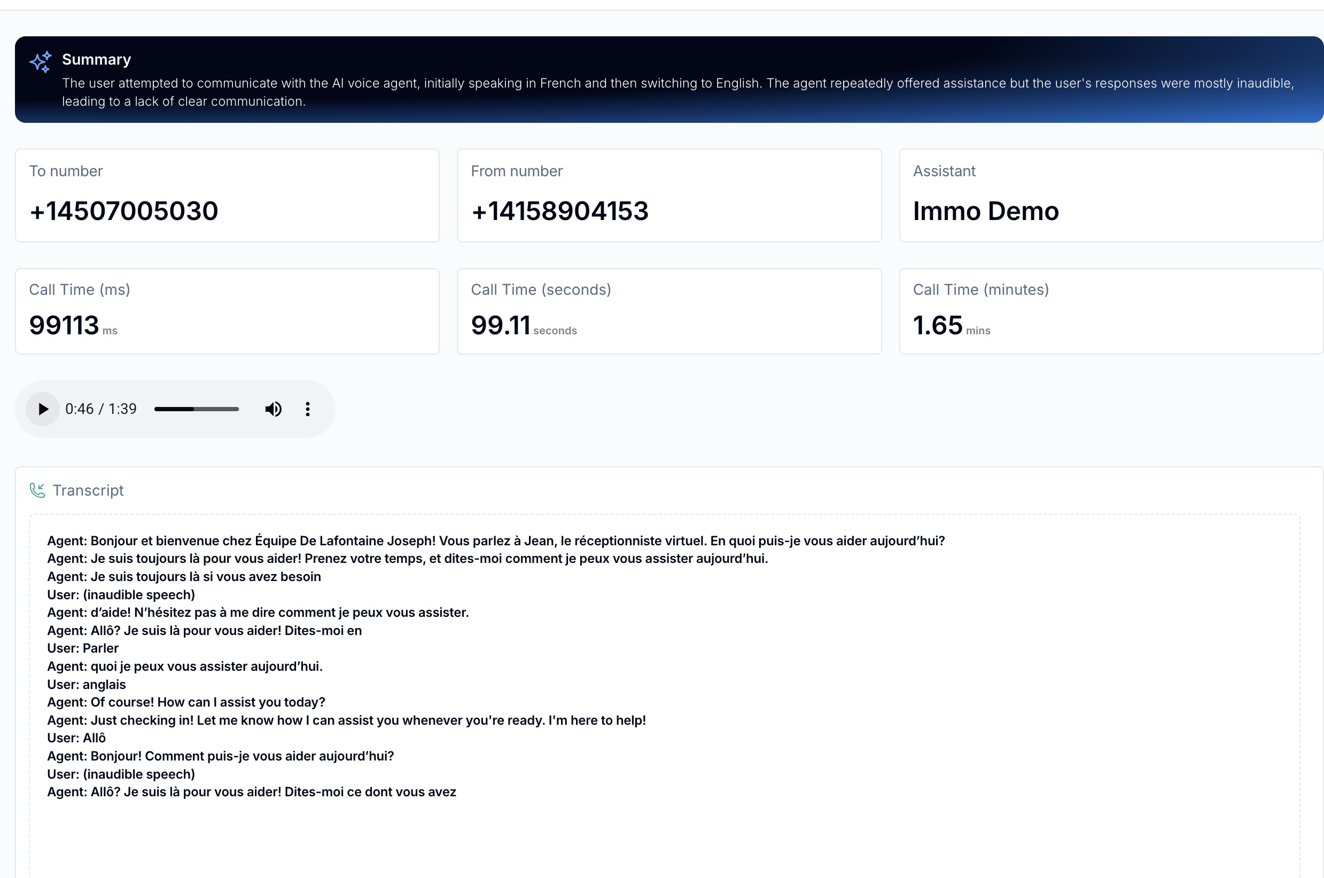Click the Immo Demo assistant name
The width and height of the screenshot is (1324, 878).
pos(985,211)
